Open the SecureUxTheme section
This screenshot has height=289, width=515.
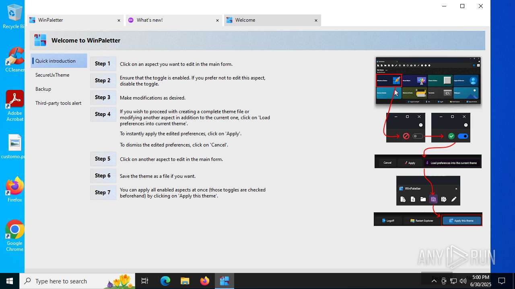coord(59,75)
